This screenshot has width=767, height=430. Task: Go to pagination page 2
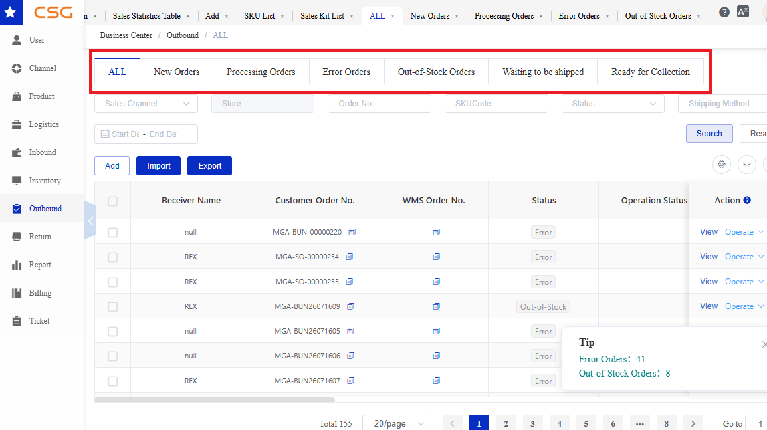pyautogui.click(x=506, y=423)
